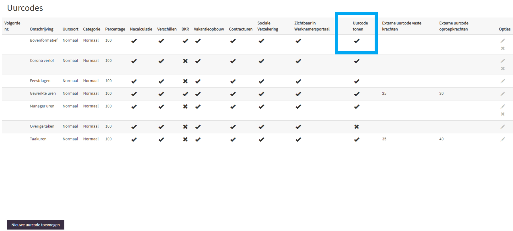
Task: Click Uurcode tonen checkmark for Bovenformatief
Action: [x=356, y=41]
